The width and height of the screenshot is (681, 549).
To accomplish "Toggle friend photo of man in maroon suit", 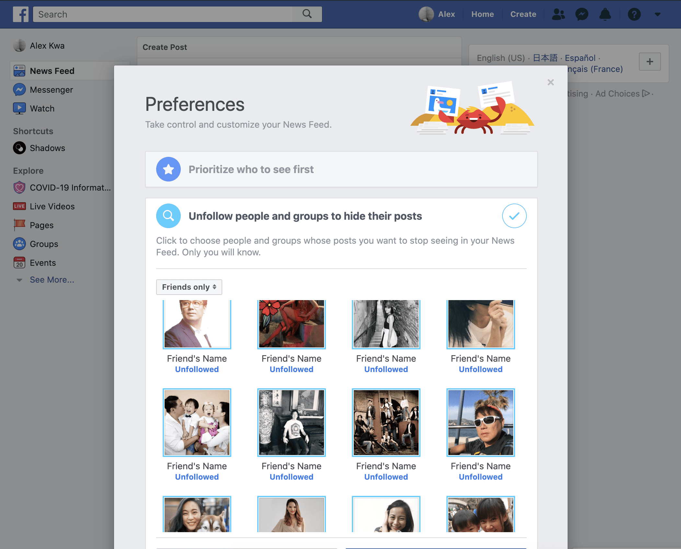I will [x=197, y=324].
